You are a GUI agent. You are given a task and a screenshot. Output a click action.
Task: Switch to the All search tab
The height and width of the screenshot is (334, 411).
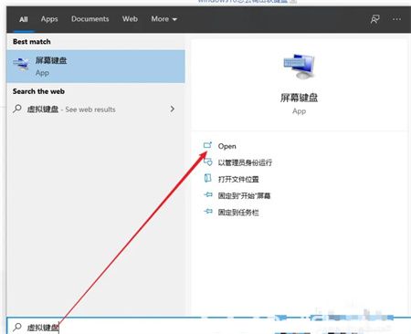pyautogui.click(x=24, y=19)
